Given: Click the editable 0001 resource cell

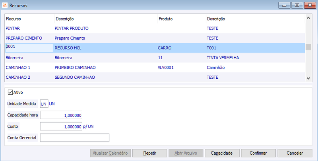Looking at the screenshot, I should tap(29, 48).
